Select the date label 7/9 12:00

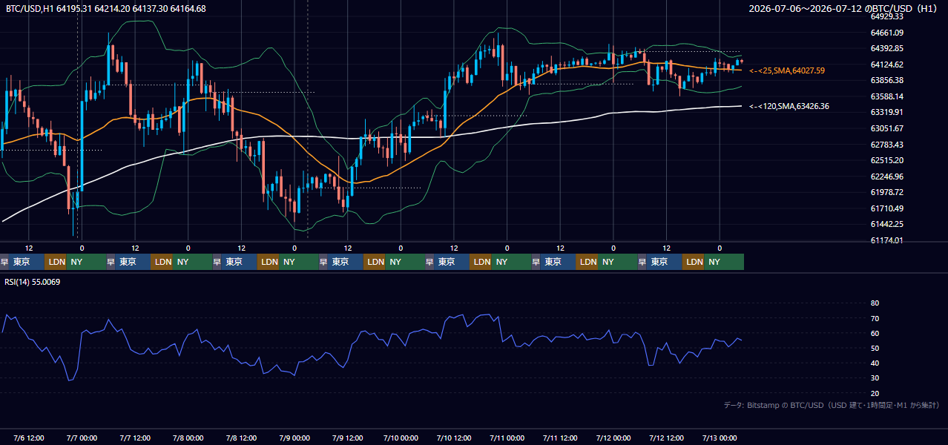pos(347,438)
